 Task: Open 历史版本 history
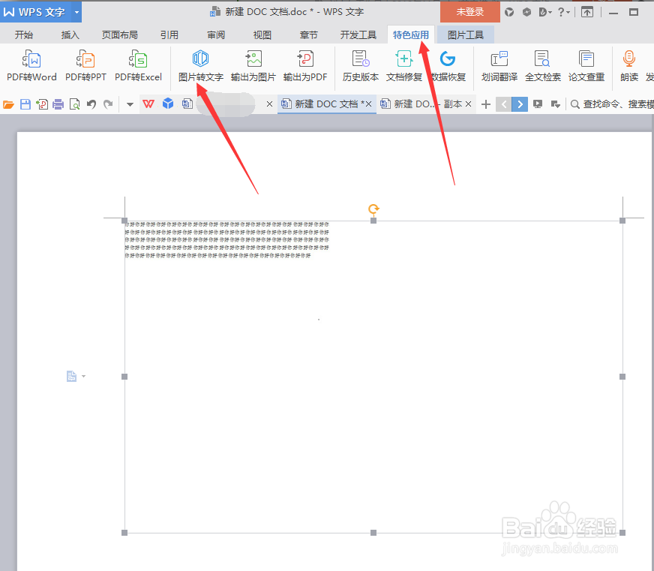click(x=360, y=66)
